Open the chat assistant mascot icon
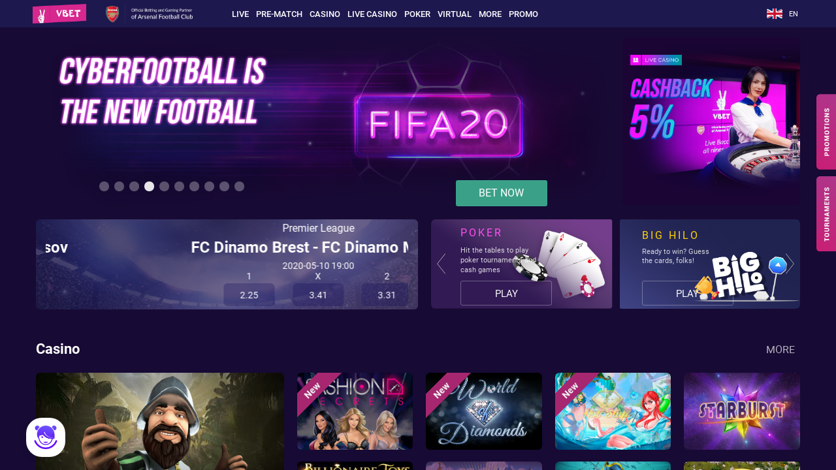 [46, 437]
